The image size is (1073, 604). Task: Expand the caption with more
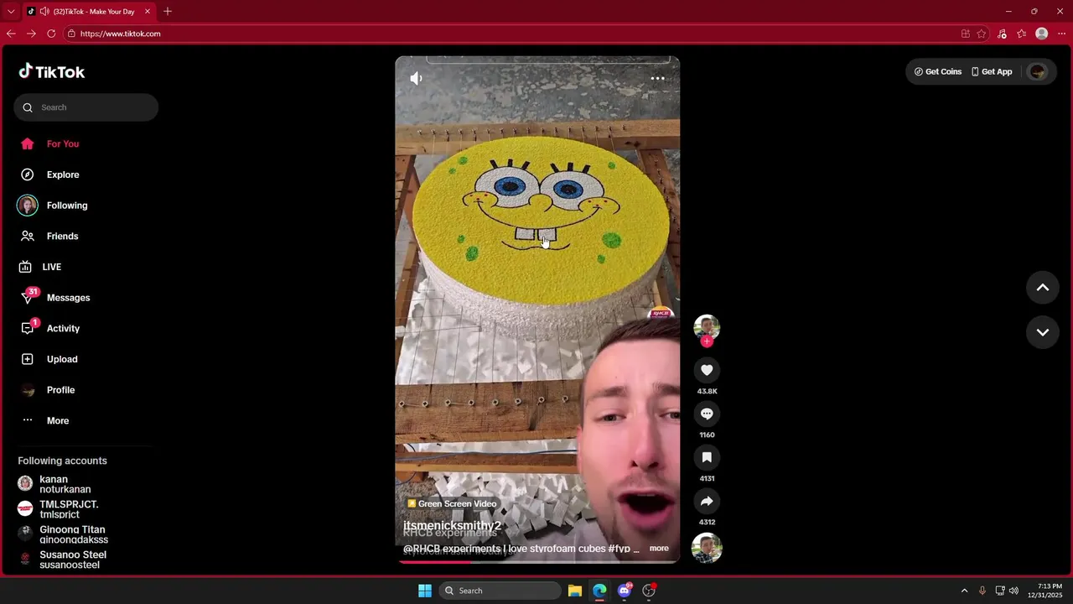click(x=659, y=549)
